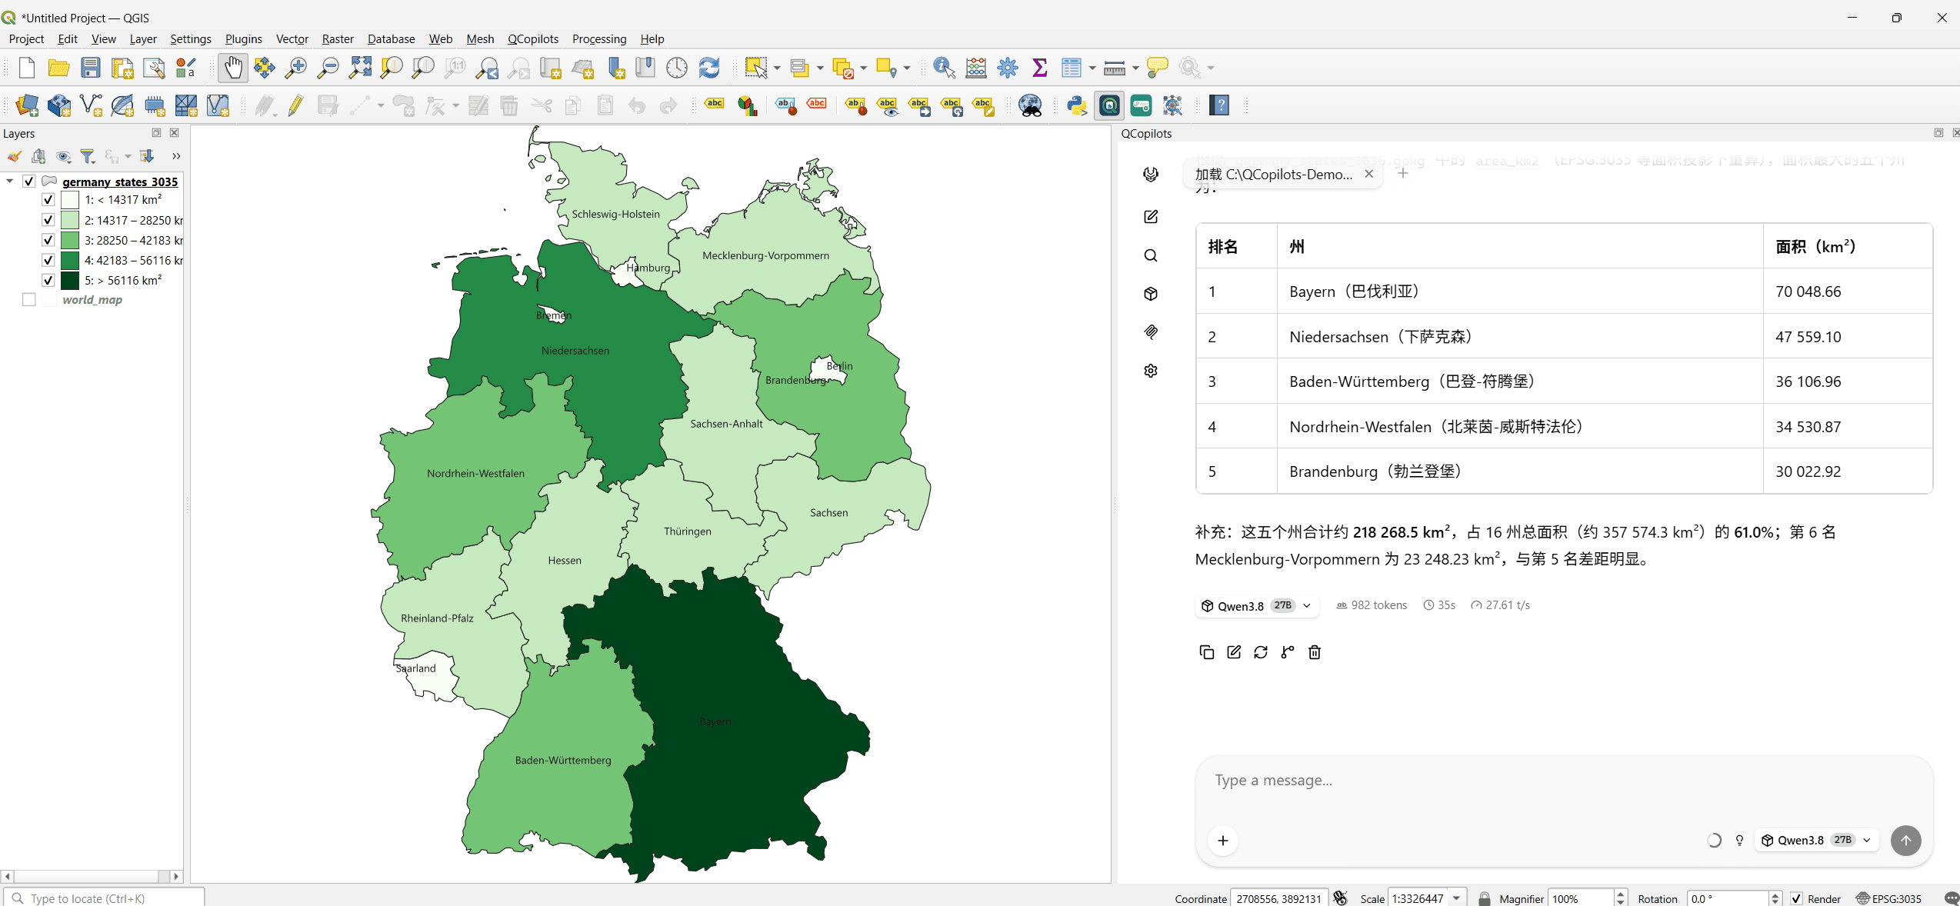1960x906 pixels.
Task: Delete the chat response trash icon
Action: 1315,652
